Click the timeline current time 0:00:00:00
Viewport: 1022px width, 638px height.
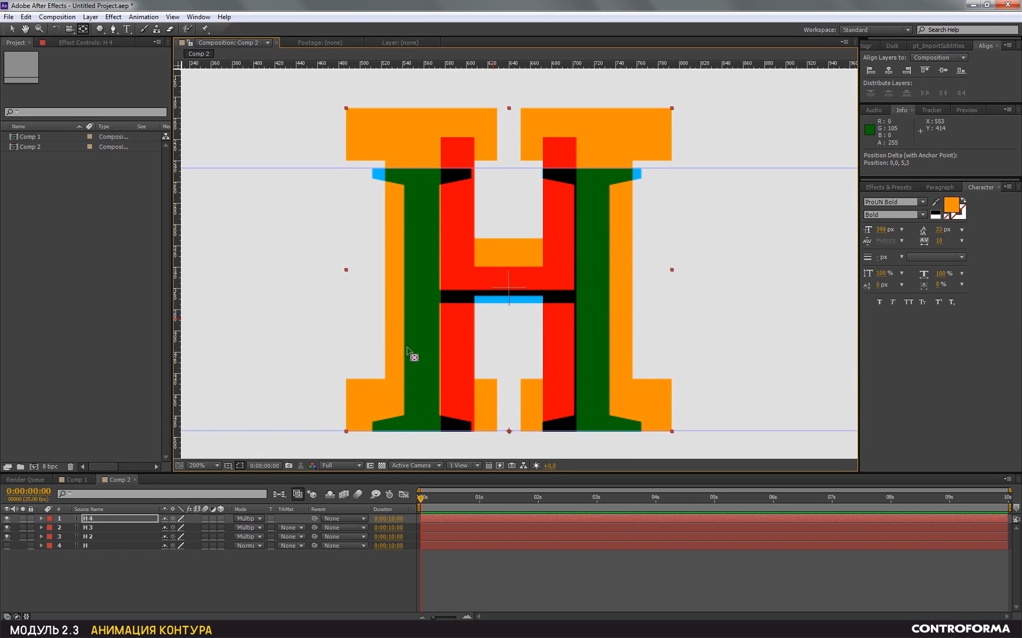[28, 491]
